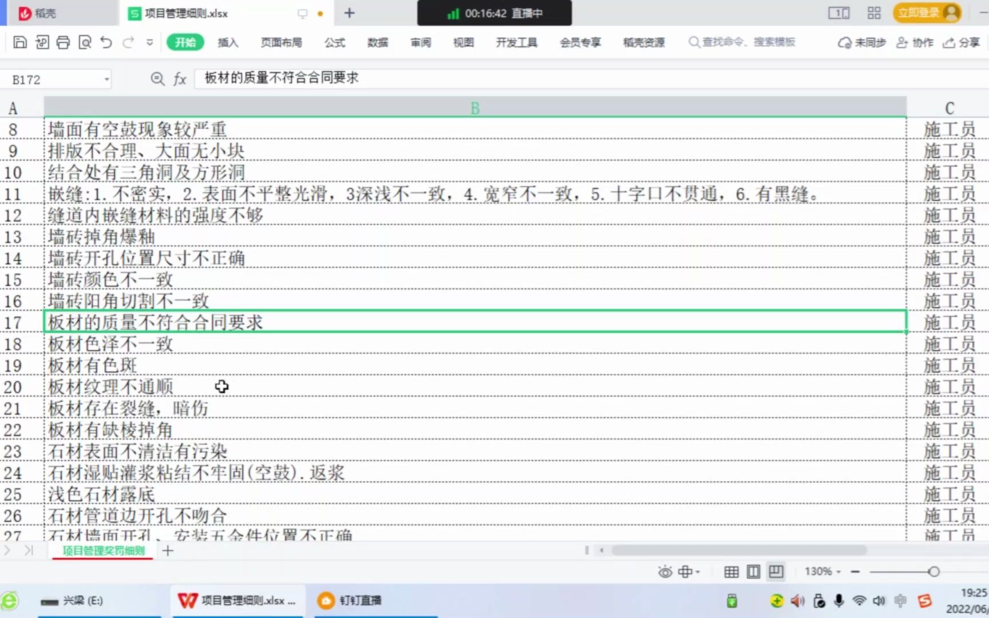Open the 开发工具 ribbon tab
This screenshot has height=618, width=989.
[x=517, y=42]
